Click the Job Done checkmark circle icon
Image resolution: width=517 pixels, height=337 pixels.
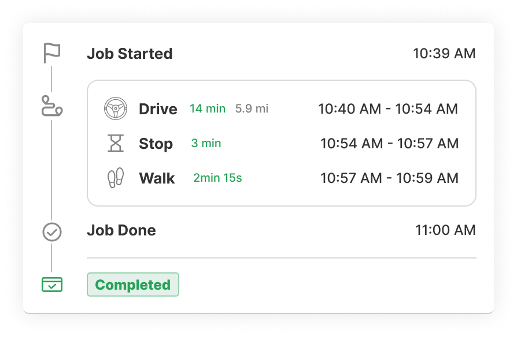click(x=52, y=232)
